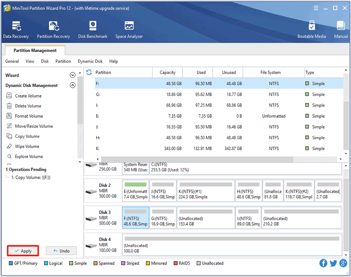The width and height of the screenshot is (351, 277).
Task: Click the Twitter icon in the status bar
Action: point(333,263)
